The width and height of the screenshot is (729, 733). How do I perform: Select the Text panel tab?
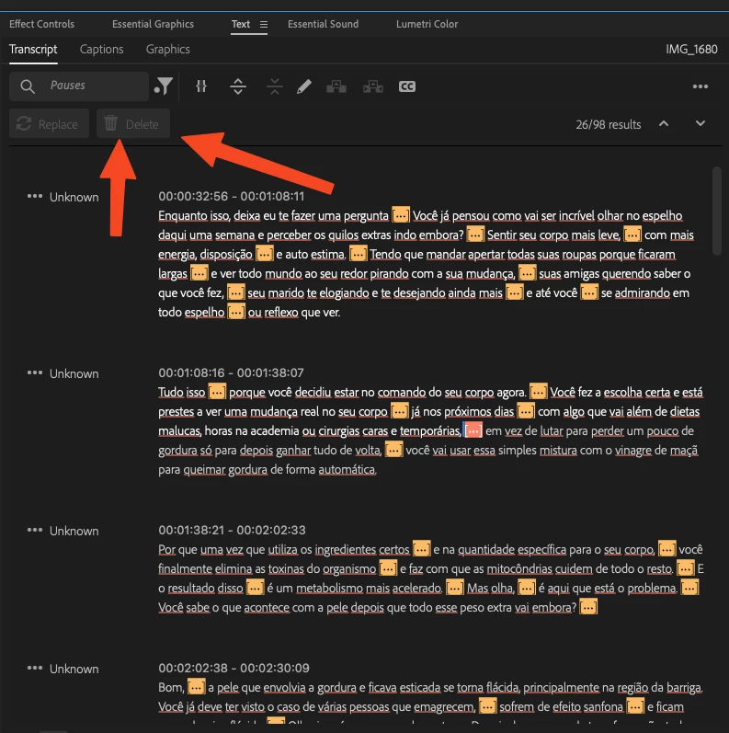(x=241, y=24)
